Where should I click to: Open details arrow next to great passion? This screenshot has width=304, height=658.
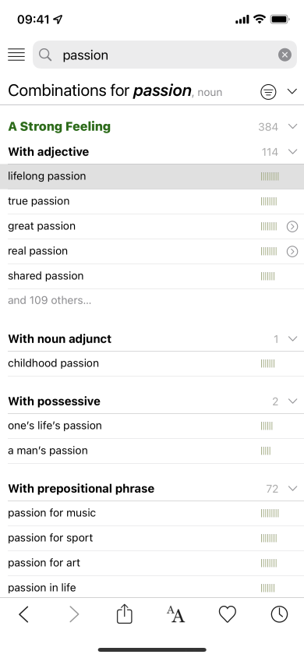tap(292, 227)
